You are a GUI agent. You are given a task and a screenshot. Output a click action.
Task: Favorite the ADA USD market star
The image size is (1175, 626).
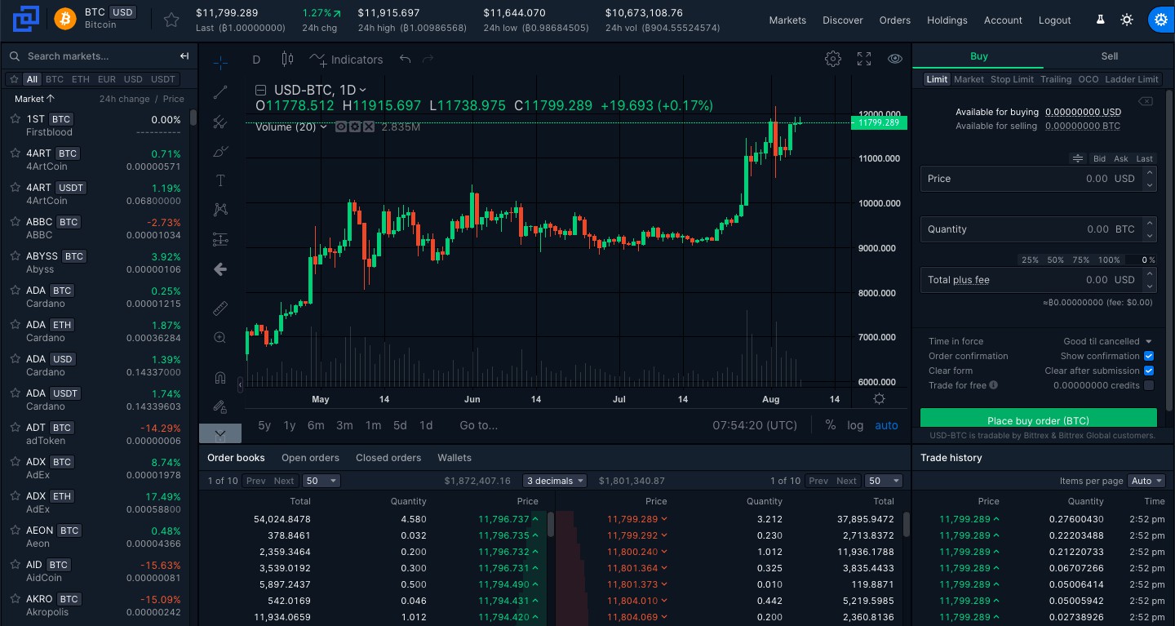[x=15, y=358]
